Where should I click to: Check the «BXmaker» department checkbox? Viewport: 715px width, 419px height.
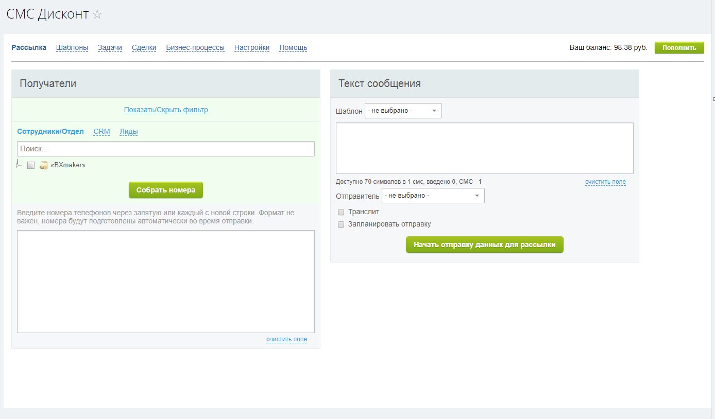pyautogui.click(x=31, y=165)
